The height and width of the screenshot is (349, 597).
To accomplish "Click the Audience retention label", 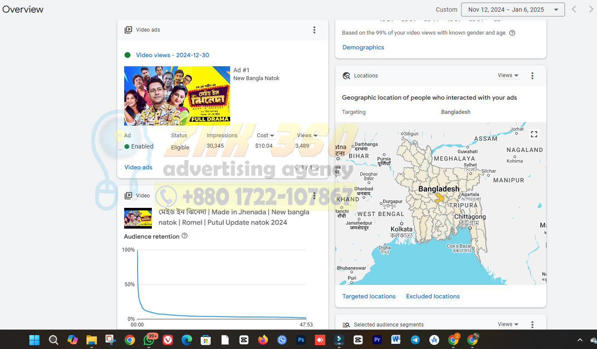I will pyautogui.click(x=152, y=236).
